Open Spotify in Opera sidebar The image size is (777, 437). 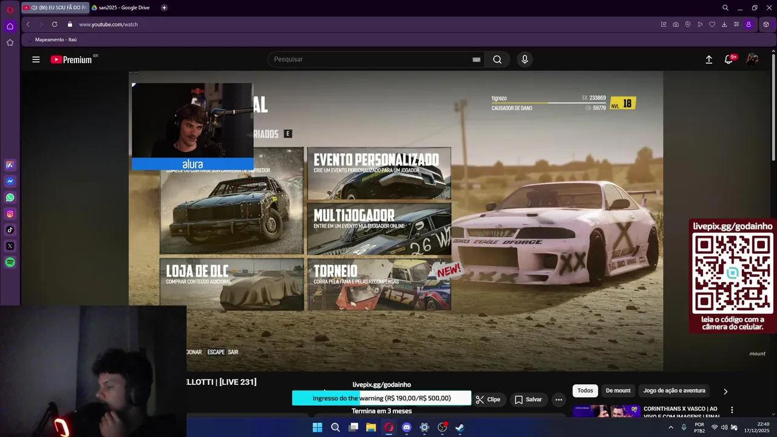coord(10,262)
